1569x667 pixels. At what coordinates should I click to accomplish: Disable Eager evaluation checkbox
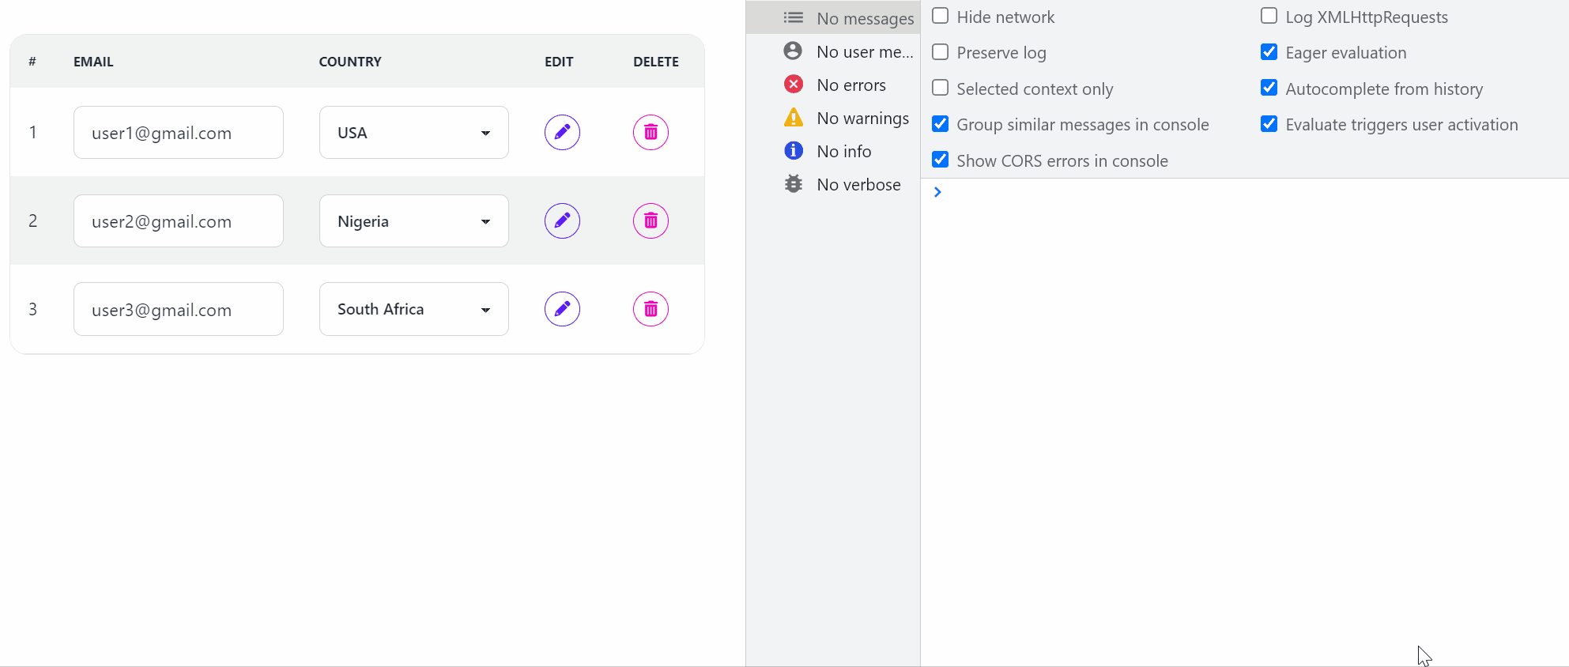1269,52
